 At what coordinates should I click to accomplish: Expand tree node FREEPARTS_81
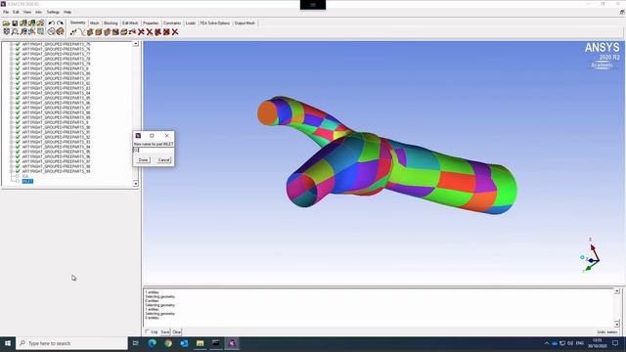click(12, 78)
